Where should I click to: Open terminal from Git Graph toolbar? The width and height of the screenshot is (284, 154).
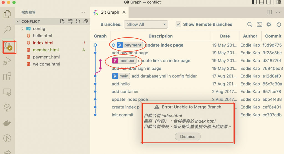pos(259,24)
